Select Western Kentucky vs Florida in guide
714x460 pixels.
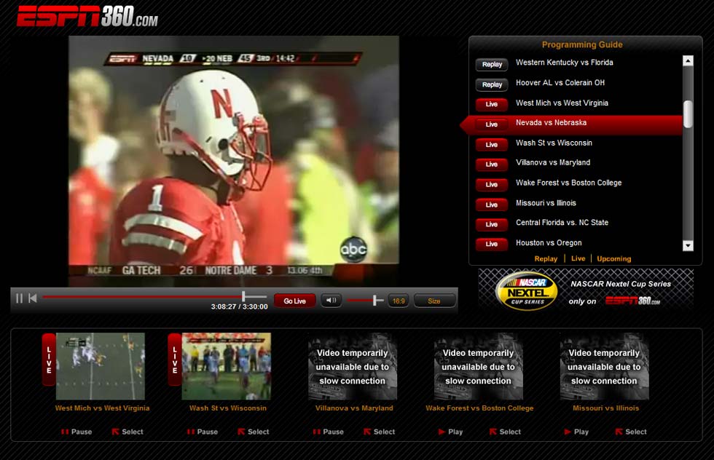[564, 63]
